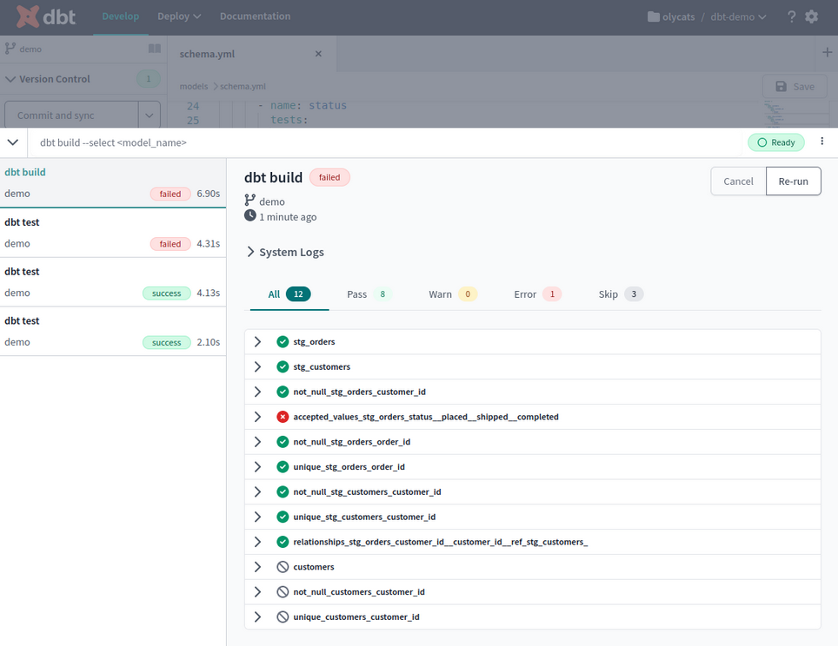Open the Deploy dropdown menu
This screenshot has width=838, height=646.
click(179, 16)
